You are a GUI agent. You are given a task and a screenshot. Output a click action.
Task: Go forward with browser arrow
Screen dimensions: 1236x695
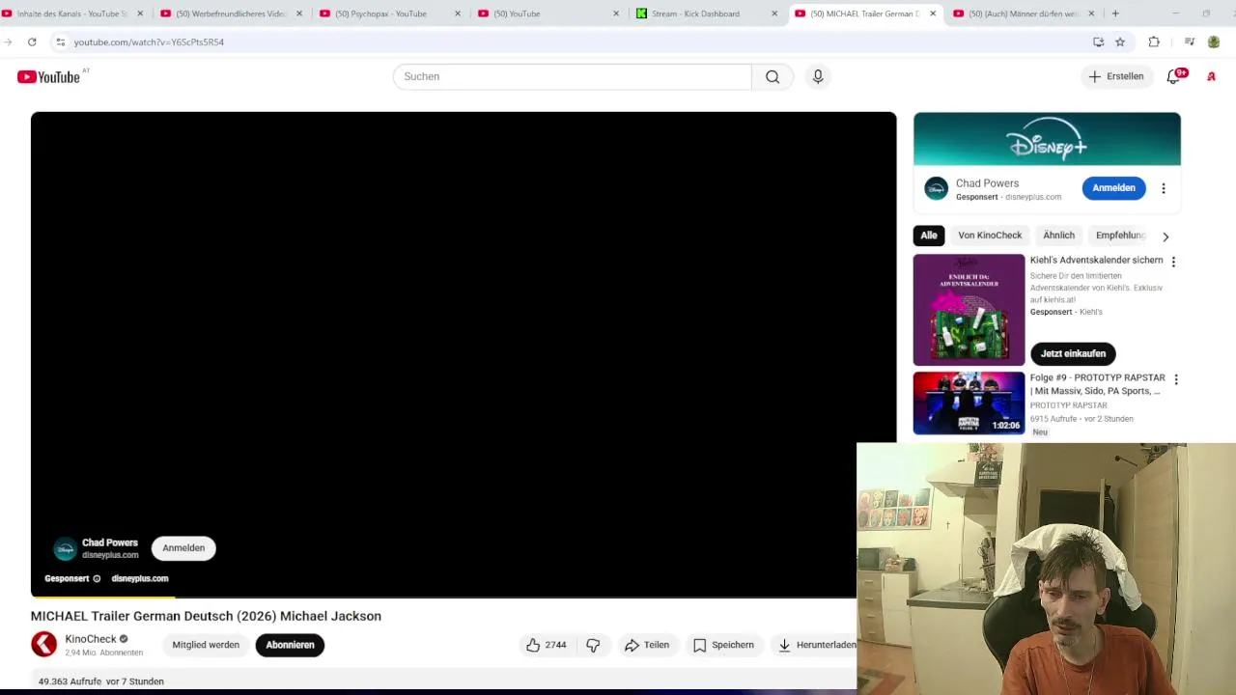8,42
